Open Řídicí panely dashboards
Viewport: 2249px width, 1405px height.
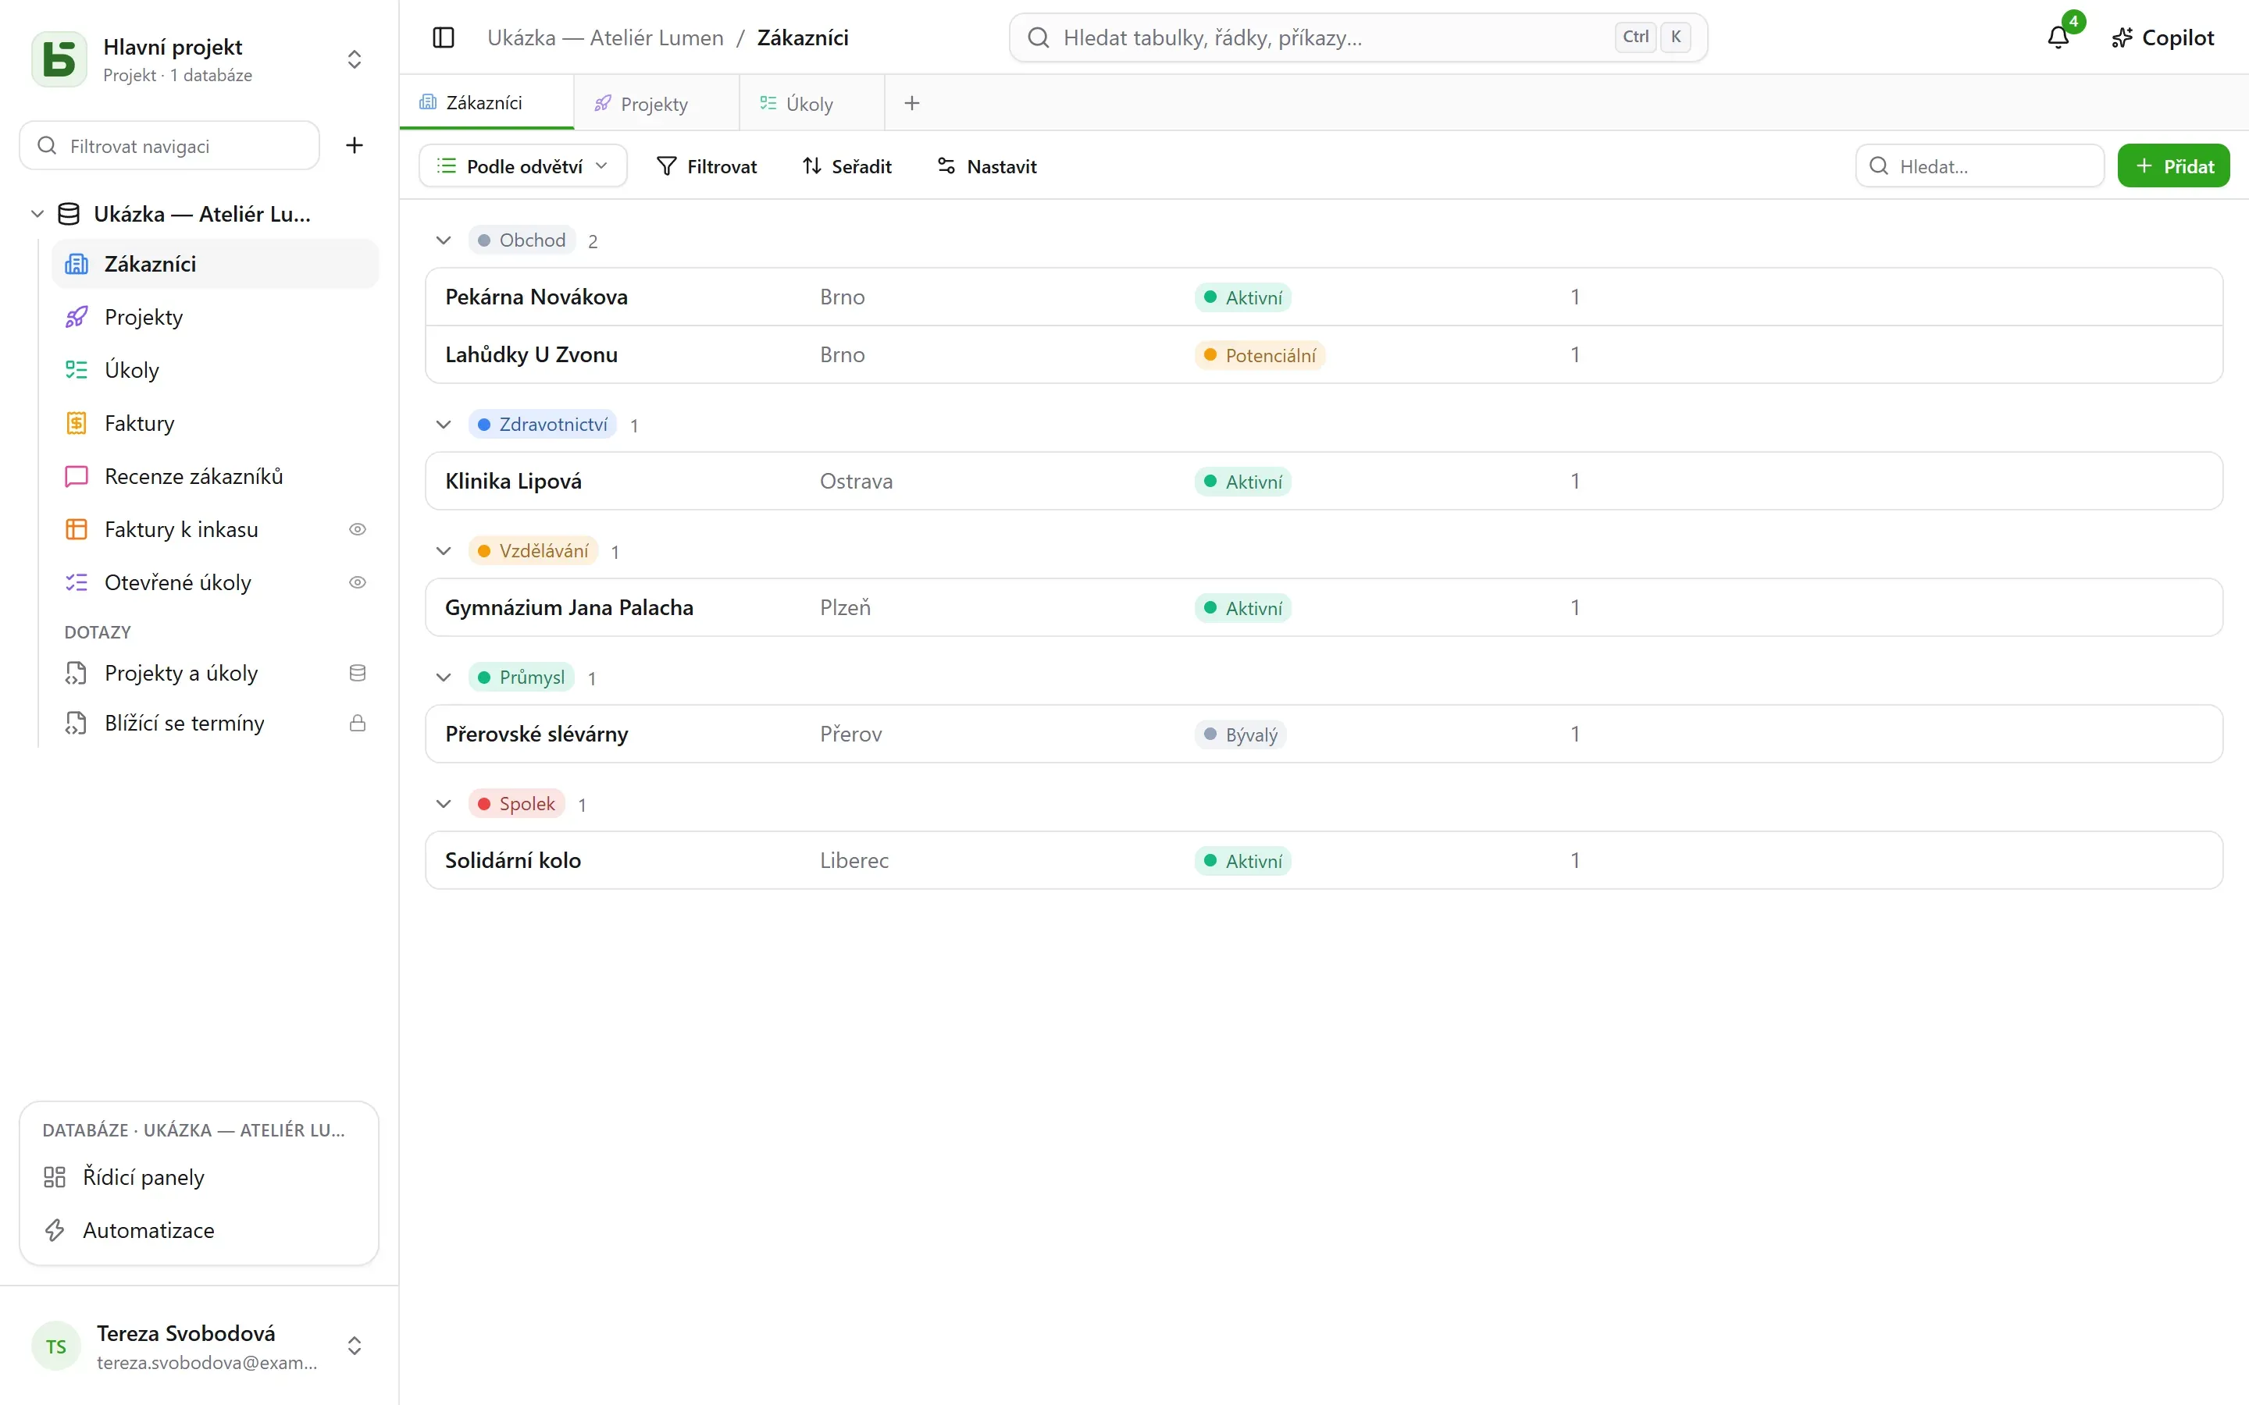[x=199, y=1176]
